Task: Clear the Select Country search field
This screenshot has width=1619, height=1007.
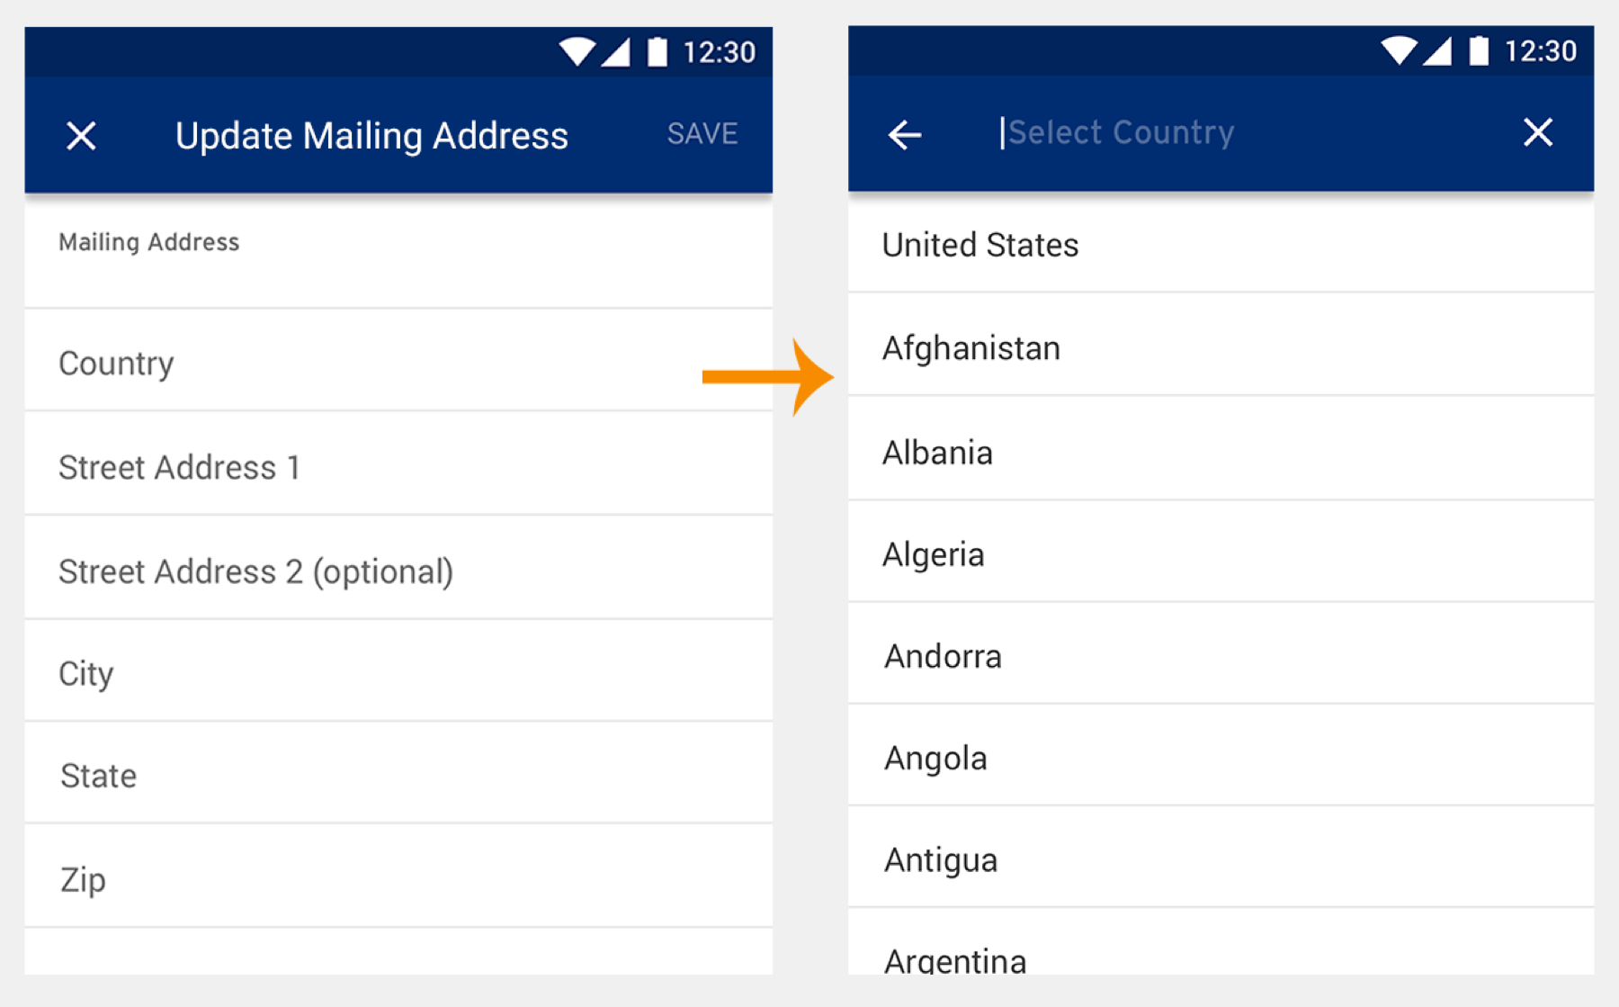Action: tap(1537, 132)
